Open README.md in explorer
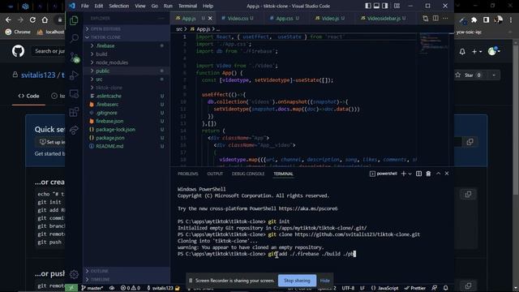This screenshot has width=519, height=292. click(x=127, y=146)
